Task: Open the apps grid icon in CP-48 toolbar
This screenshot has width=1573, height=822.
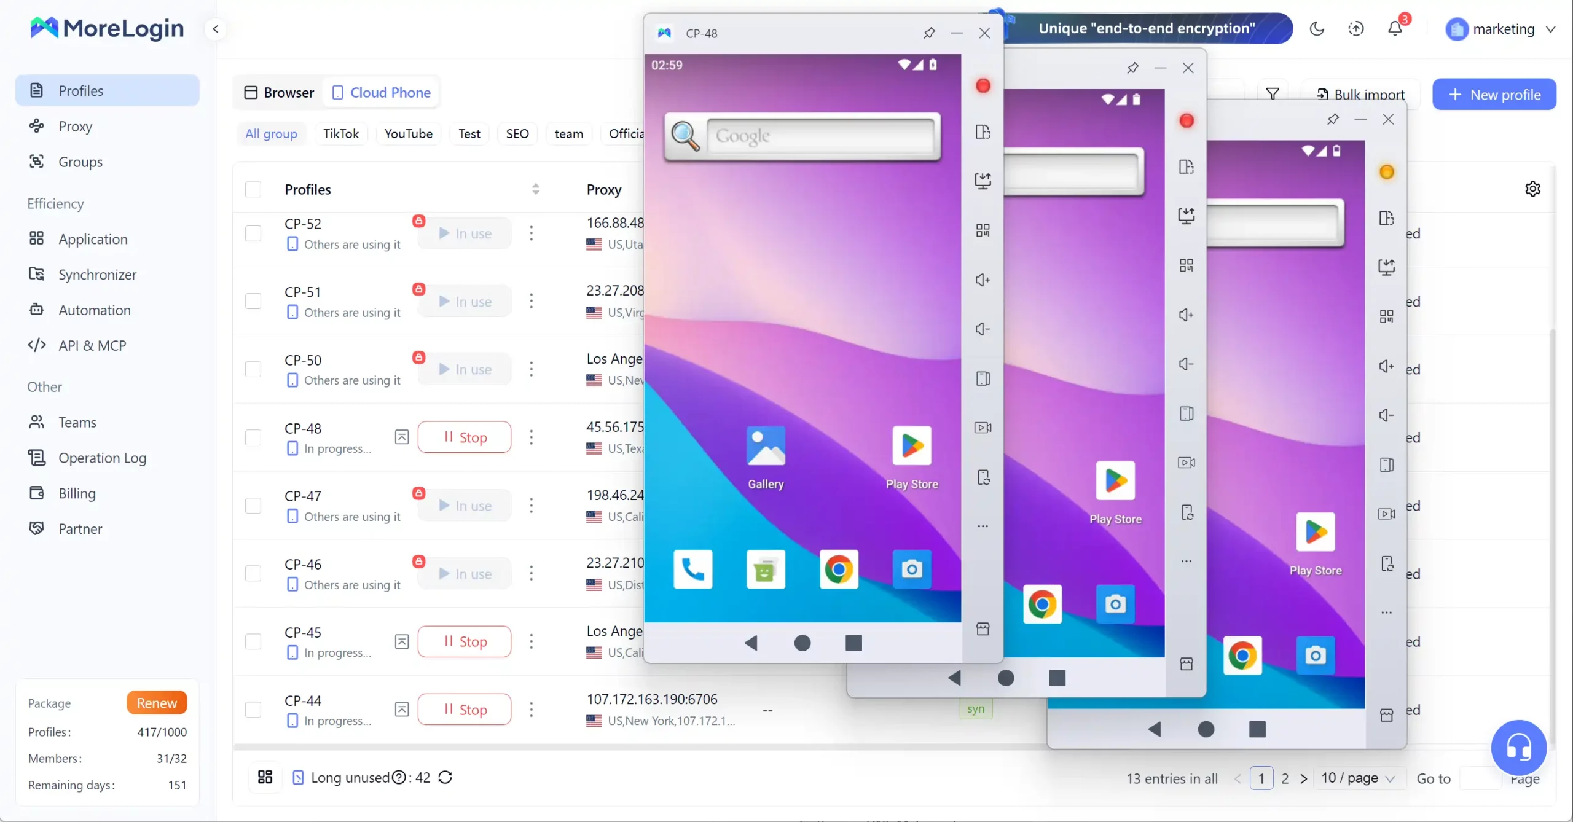Action: (983, 230)
